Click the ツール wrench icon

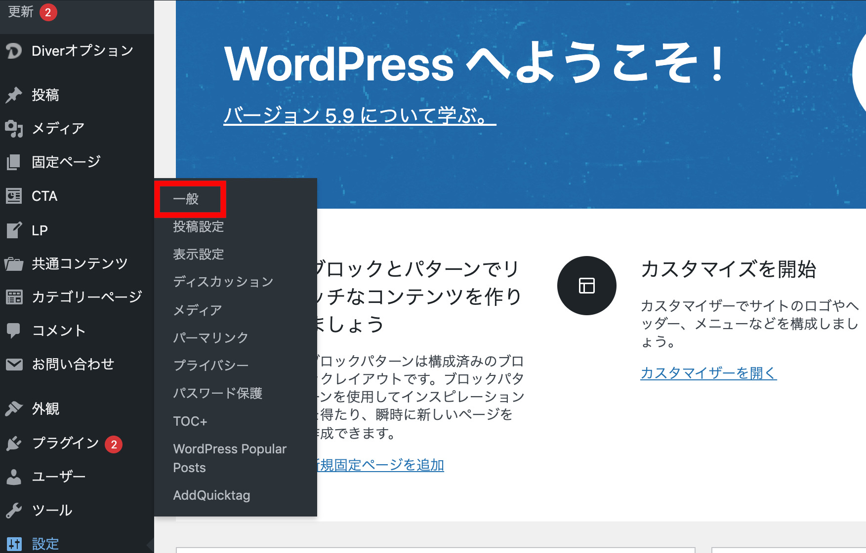[x=14, y=510]
